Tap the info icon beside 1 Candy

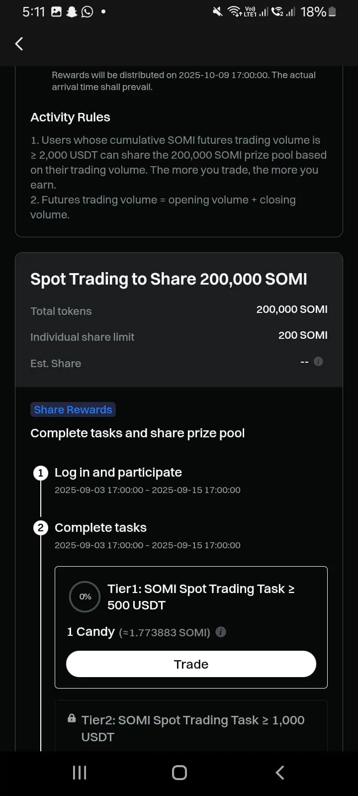coord(221,632)
